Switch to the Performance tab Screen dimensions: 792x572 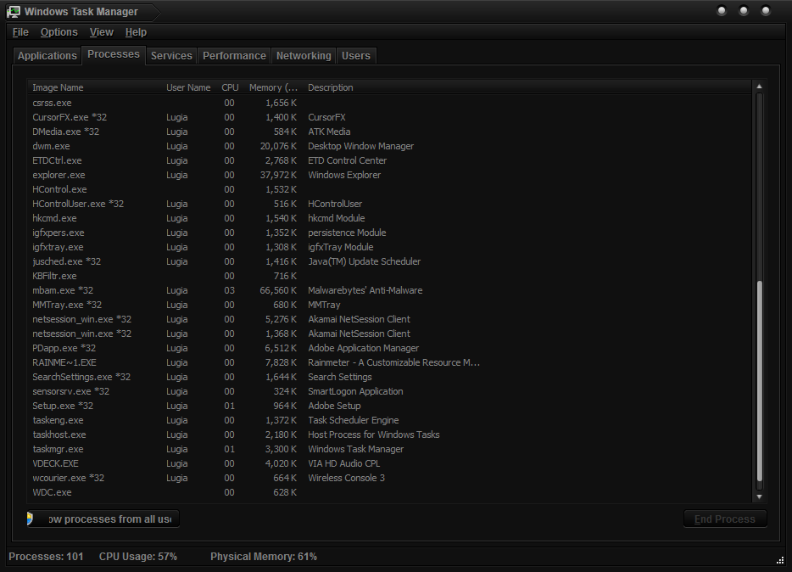click(234, 56)
